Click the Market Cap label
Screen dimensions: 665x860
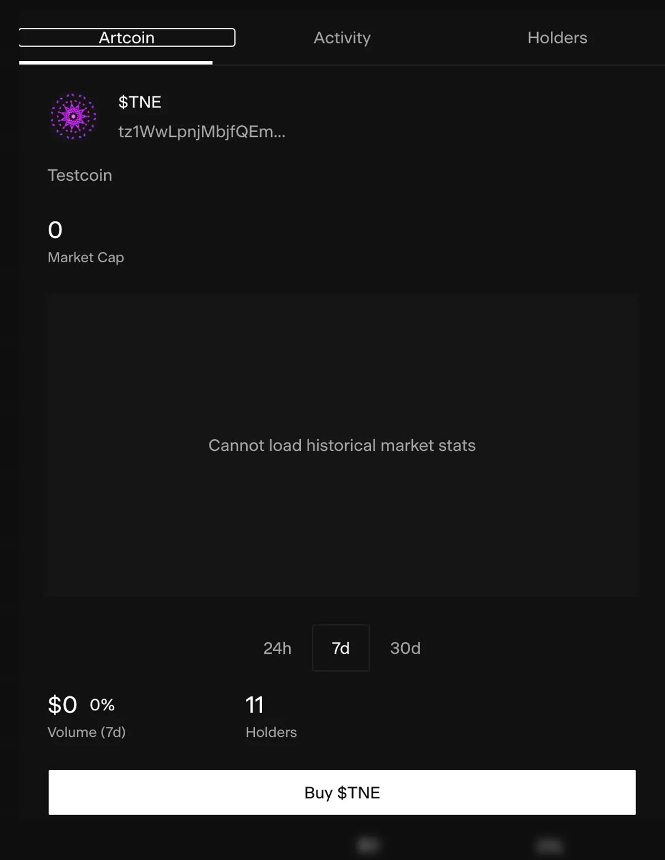coord(86,257)
